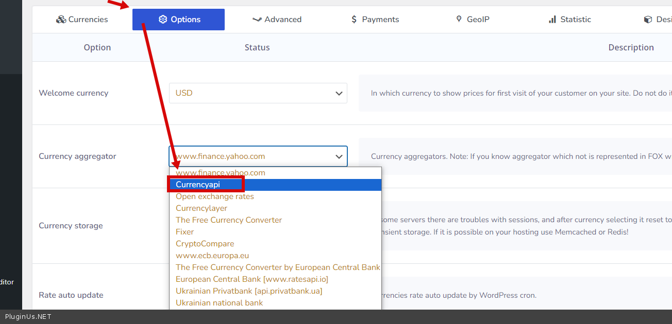Image resolution: width=672 pixels, height=324 pixels.
Task: Click the Statistic bar chart icon
Action: coord(552,20)
